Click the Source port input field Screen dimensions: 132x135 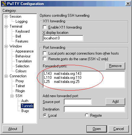pos(78,102)
